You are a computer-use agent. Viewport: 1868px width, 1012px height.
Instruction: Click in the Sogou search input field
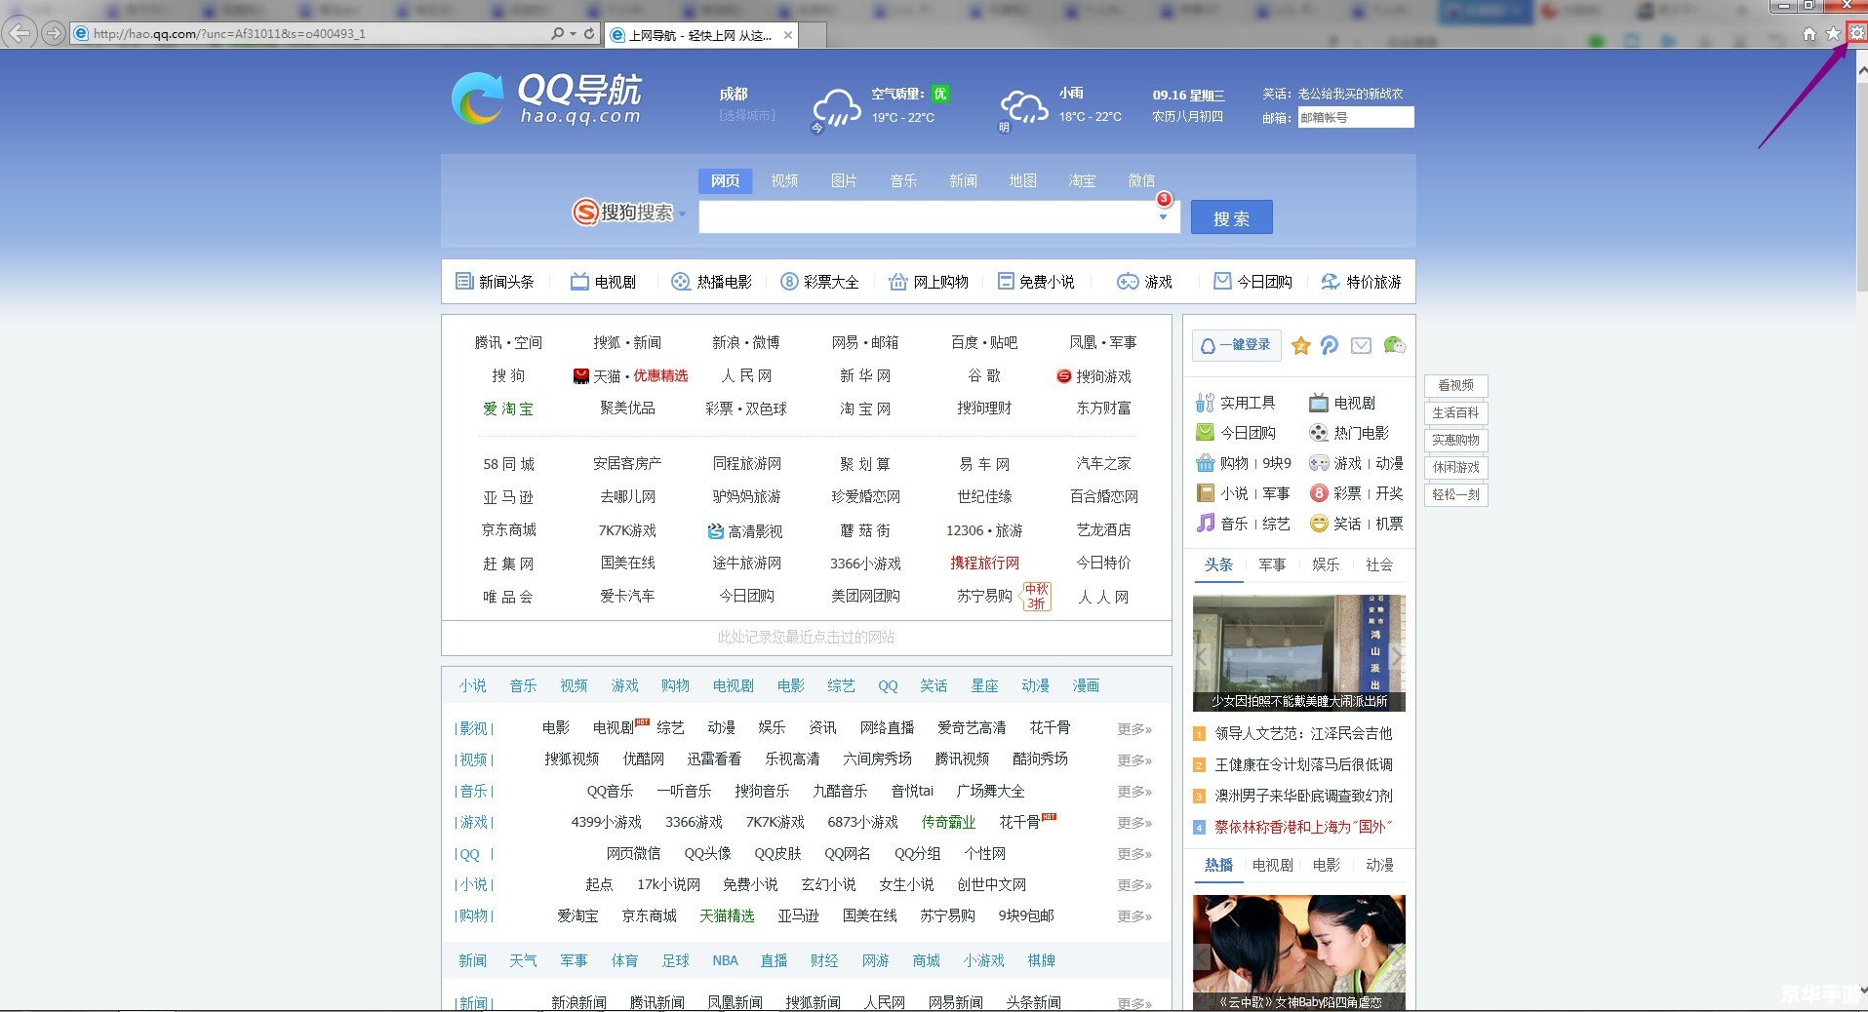927,216
